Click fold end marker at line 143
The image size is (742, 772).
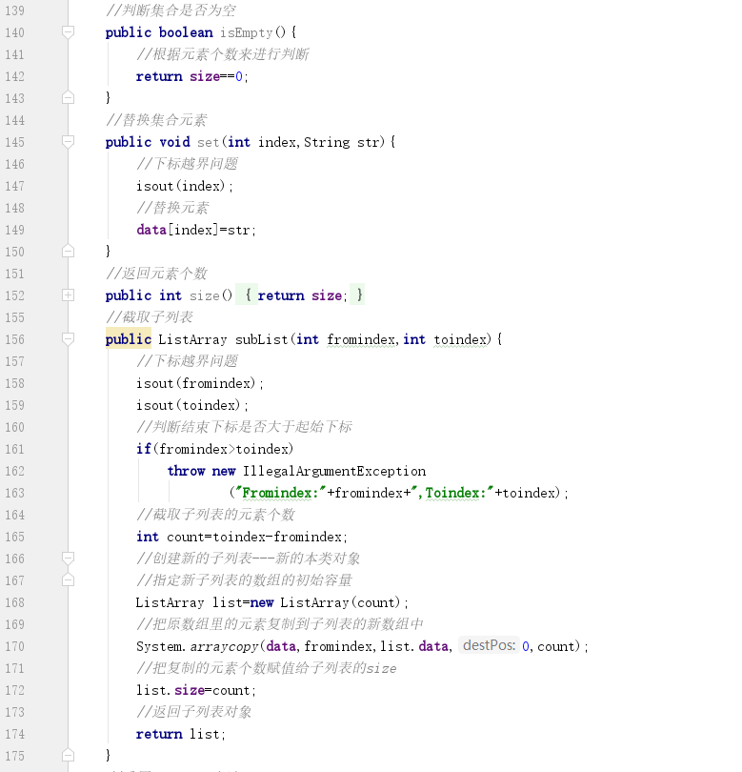68,98
